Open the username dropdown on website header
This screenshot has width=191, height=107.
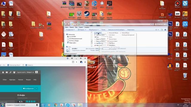click(x=30, y=72)
